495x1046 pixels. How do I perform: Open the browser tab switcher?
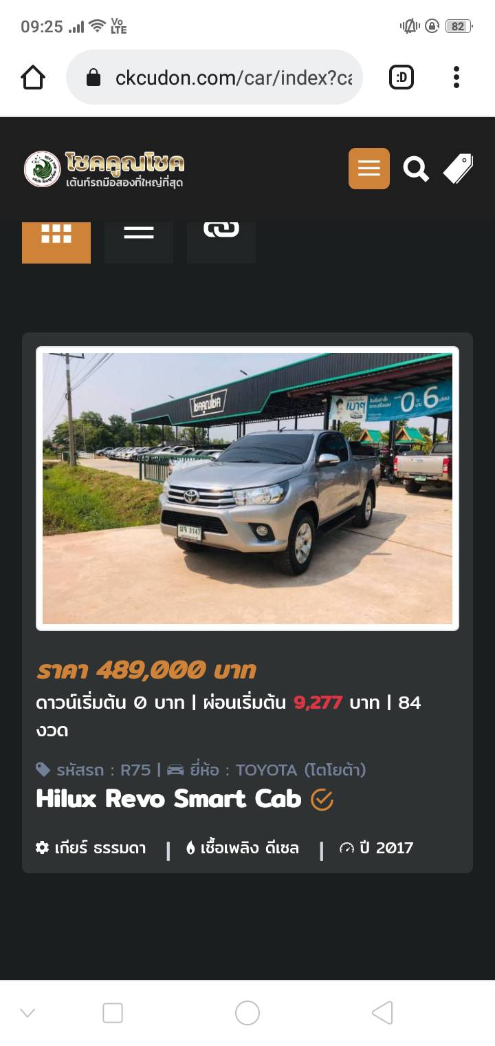click(401, 78)
